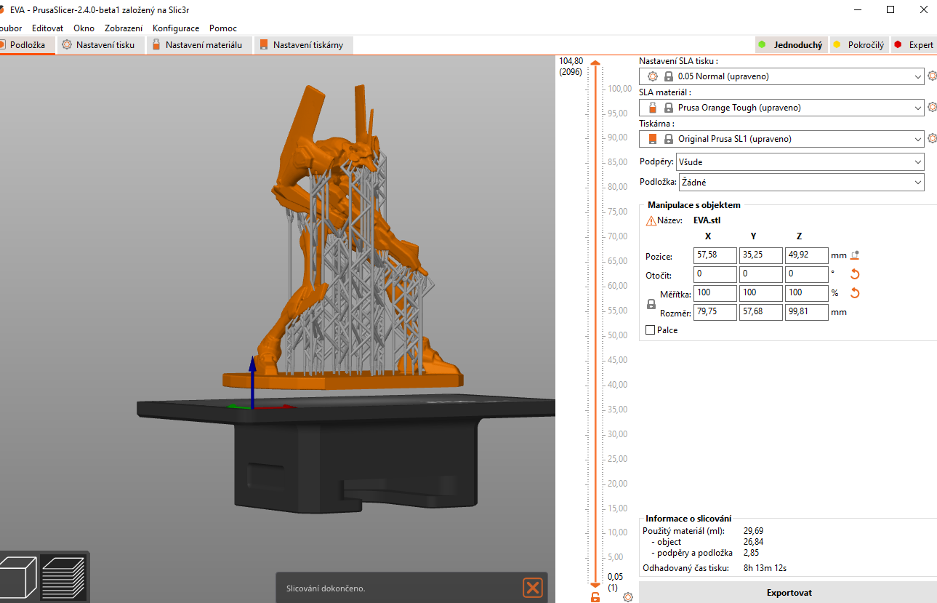The image size is (937, 603).
Task: Click the Rozměr Z field 99,81
Action: (807, 312)
